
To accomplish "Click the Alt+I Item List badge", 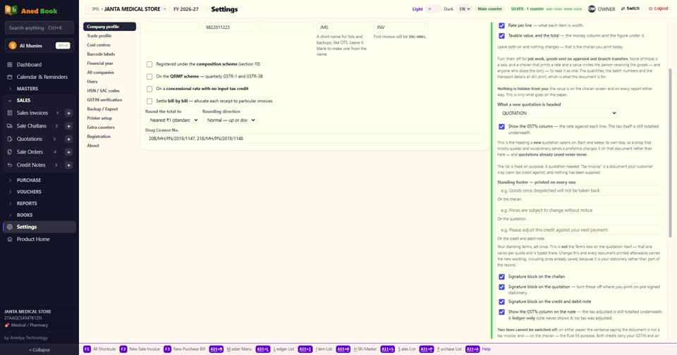I will 305,349.
